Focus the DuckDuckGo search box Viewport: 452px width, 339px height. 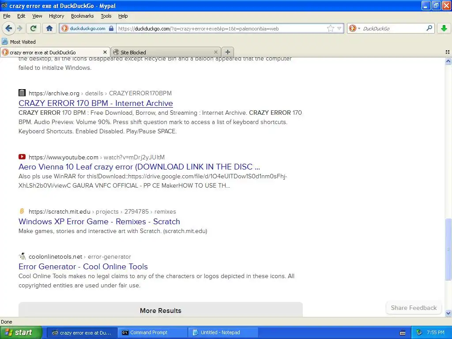pyautogui.click(x=393, y=29)
